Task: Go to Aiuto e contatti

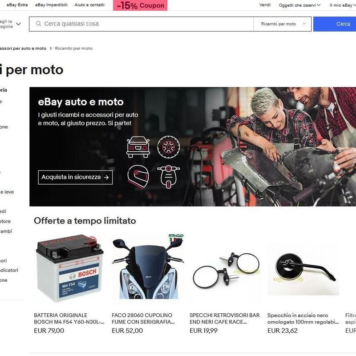Action: click(89, 5)
